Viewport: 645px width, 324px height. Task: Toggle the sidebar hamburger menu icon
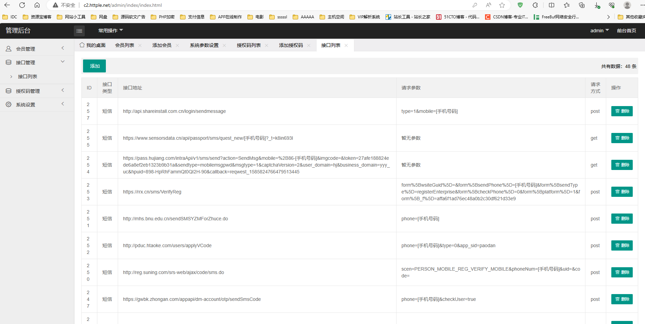click(79, 31)
